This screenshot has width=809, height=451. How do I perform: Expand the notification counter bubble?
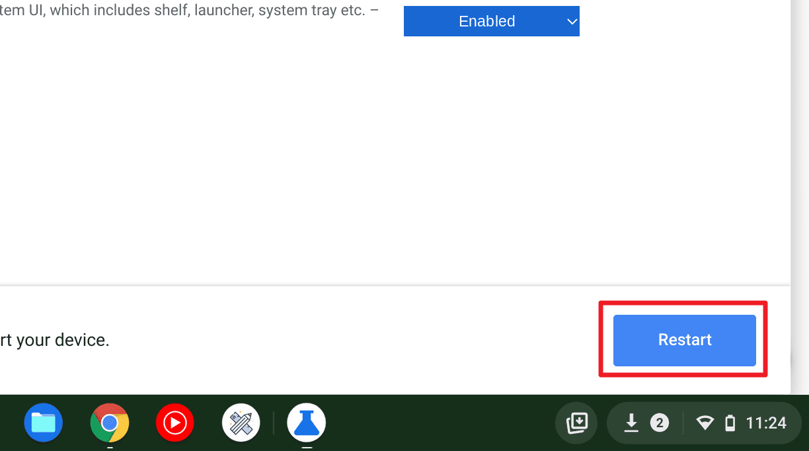[x=658, y=423]
